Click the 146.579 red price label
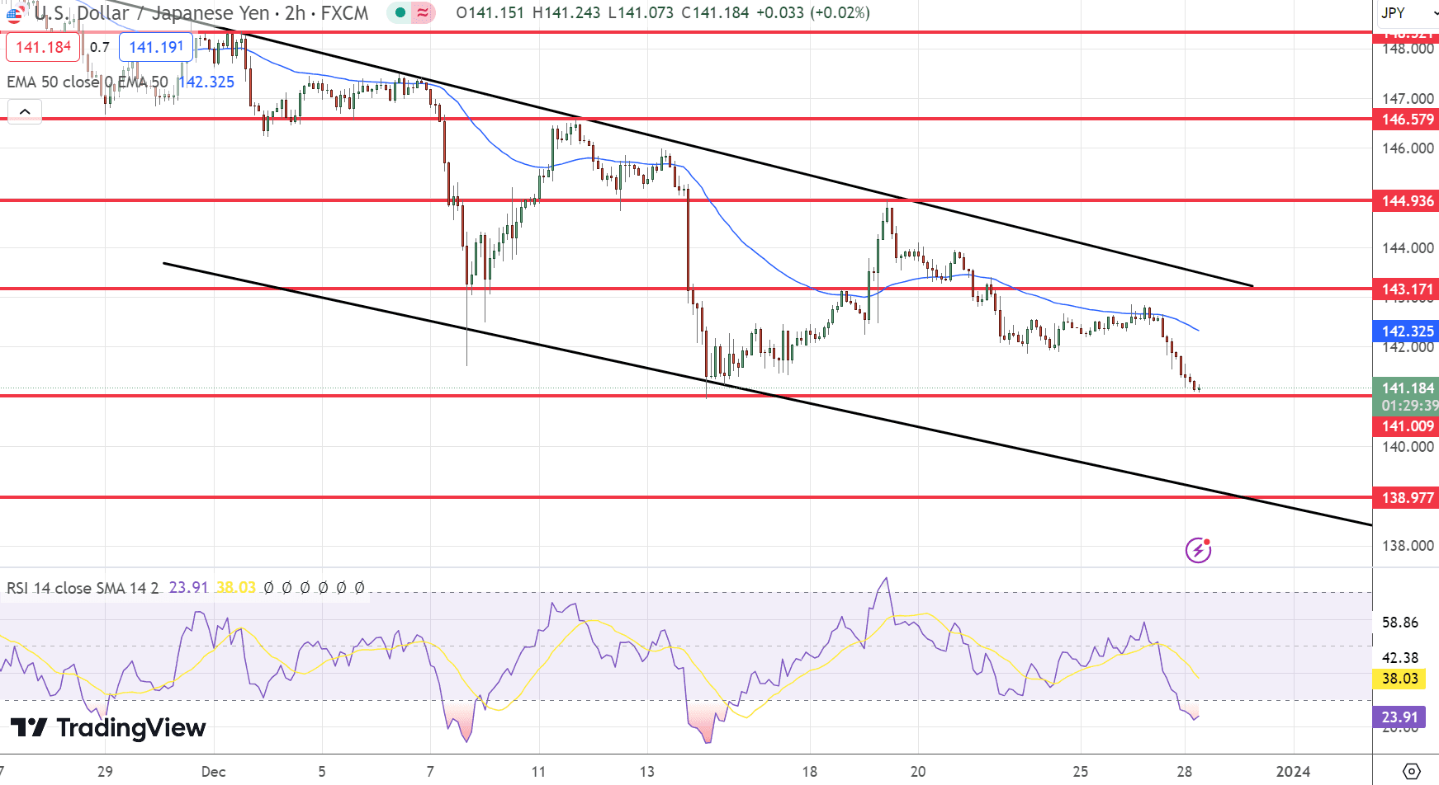This screenshot has width=1439, height=785. (1408, 120)
